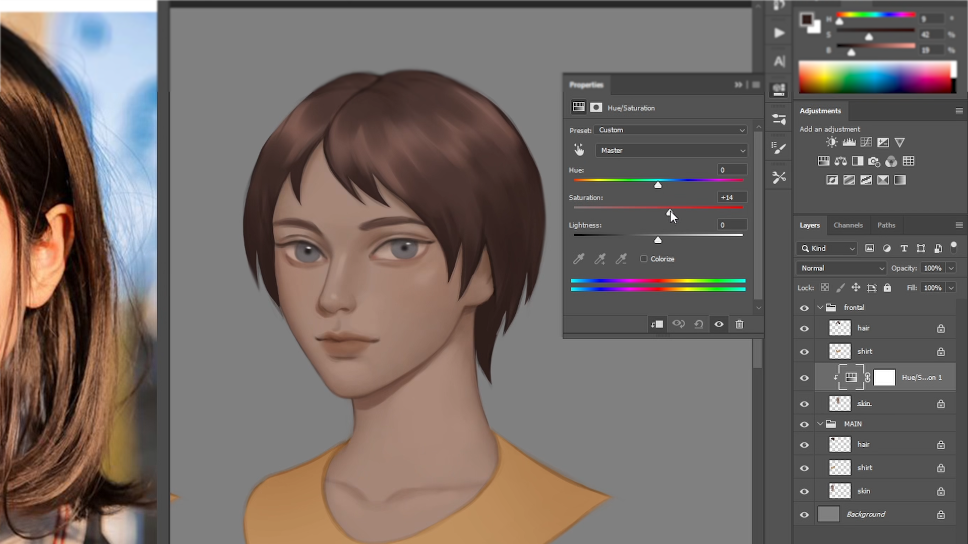Add a Brightness/Contrast adjustment
Viewport: 968px width, 544px height.
click(832, 143)
